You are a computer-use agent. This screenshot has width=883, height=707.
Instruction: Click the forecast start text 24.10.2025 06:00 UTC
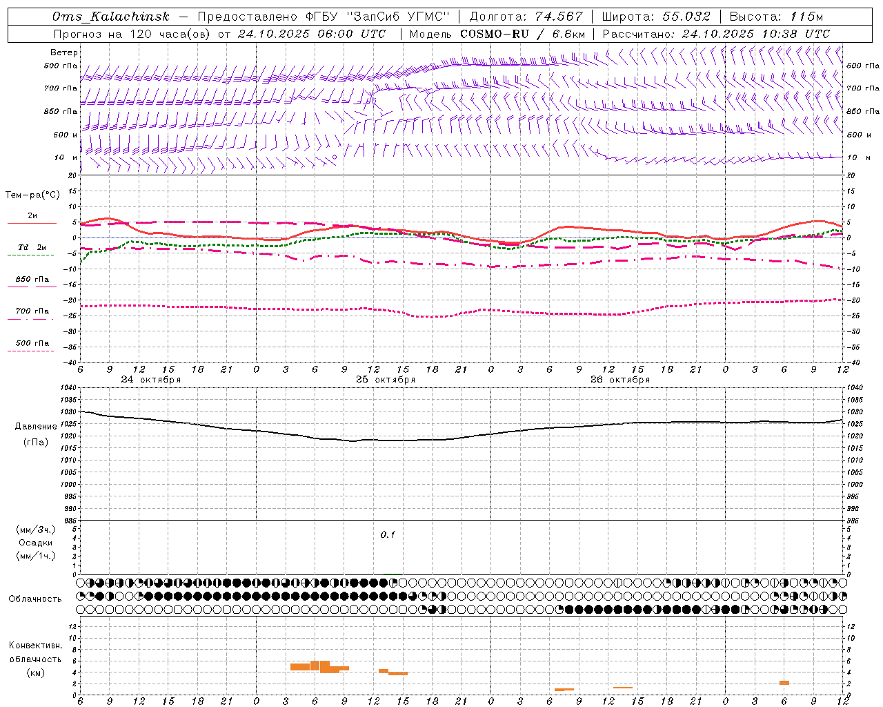pos(312,34)
